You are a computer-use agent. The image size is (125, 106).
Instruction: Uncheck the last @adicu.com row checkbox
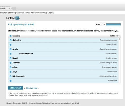pos(10,81)
